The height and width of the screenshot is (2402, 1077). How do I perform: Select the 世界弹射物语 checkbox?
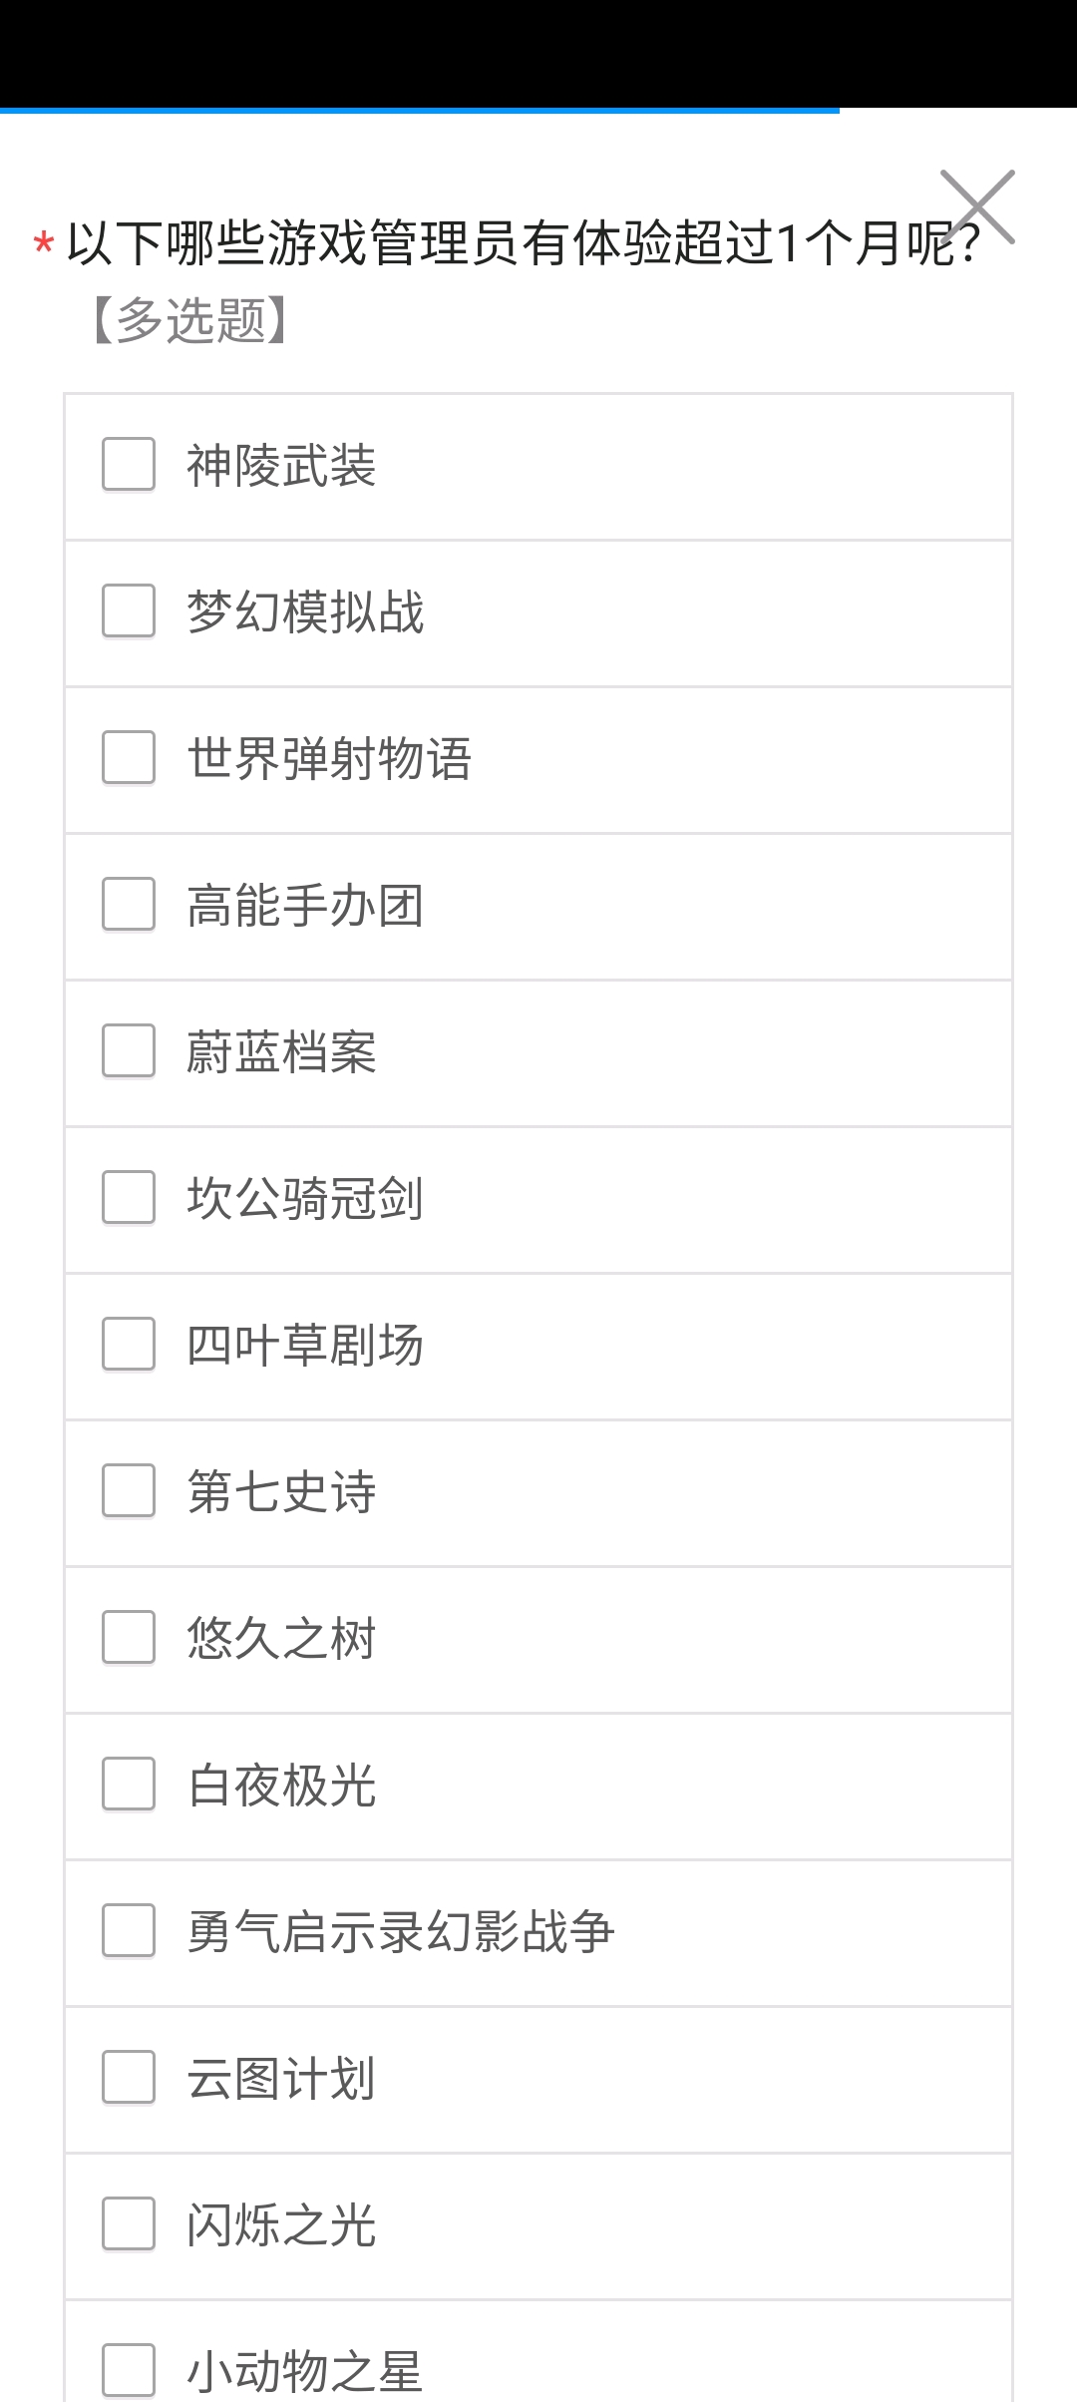coord(129,757)
